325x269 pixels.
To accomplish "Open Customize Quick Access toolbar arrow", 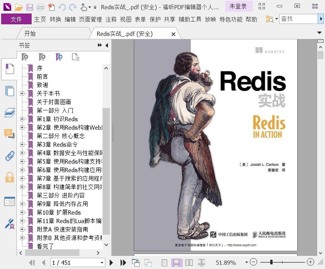I will (x=95, y=7).
